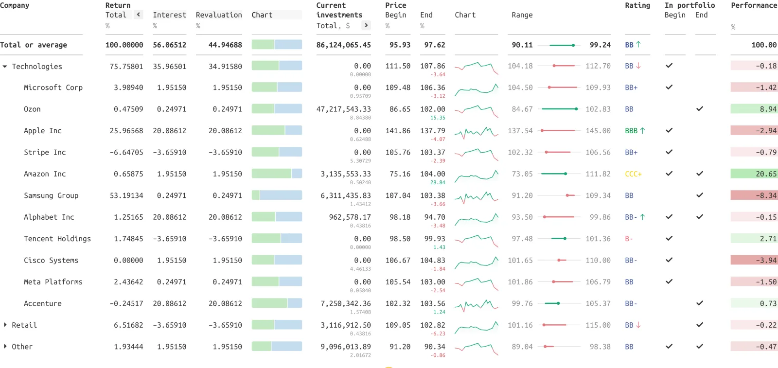
Task: Toggle the Apple Inc Begin portfolio check
Action: pos(669,130)
